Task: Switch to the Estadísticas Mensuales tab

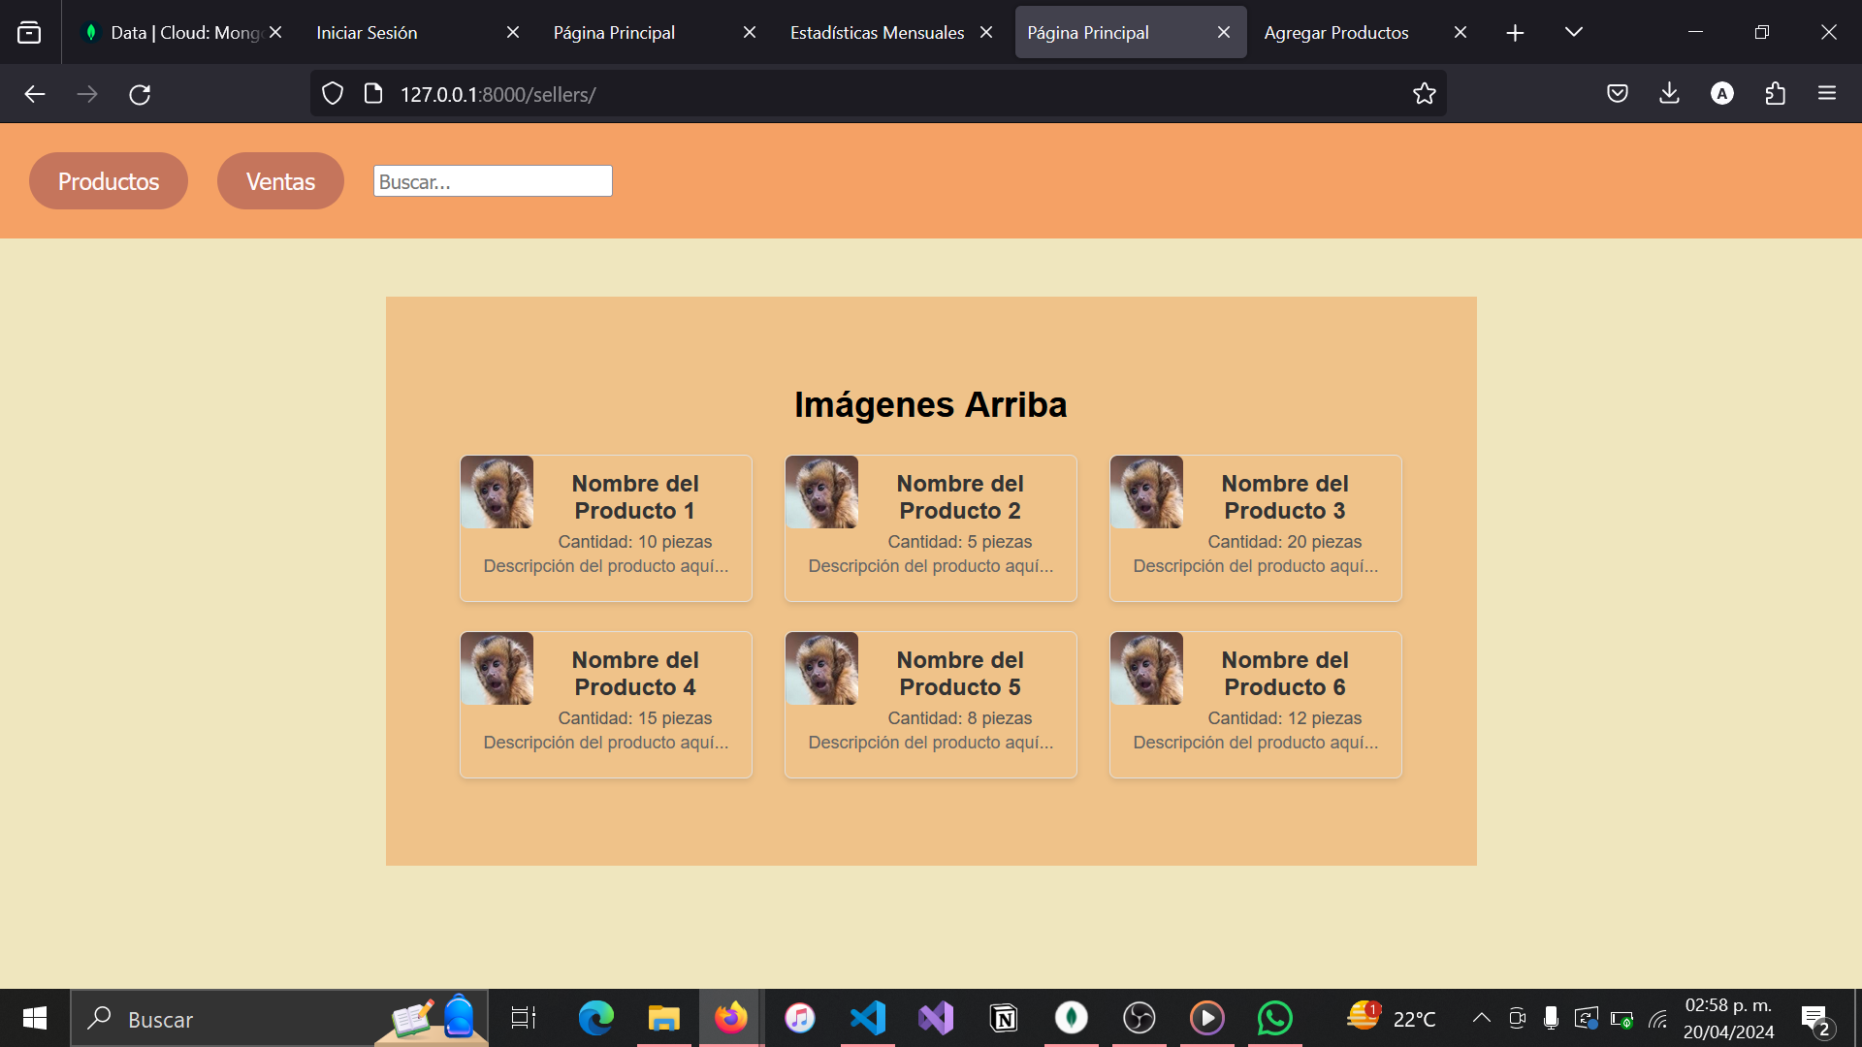Action: tap(877, 32)
